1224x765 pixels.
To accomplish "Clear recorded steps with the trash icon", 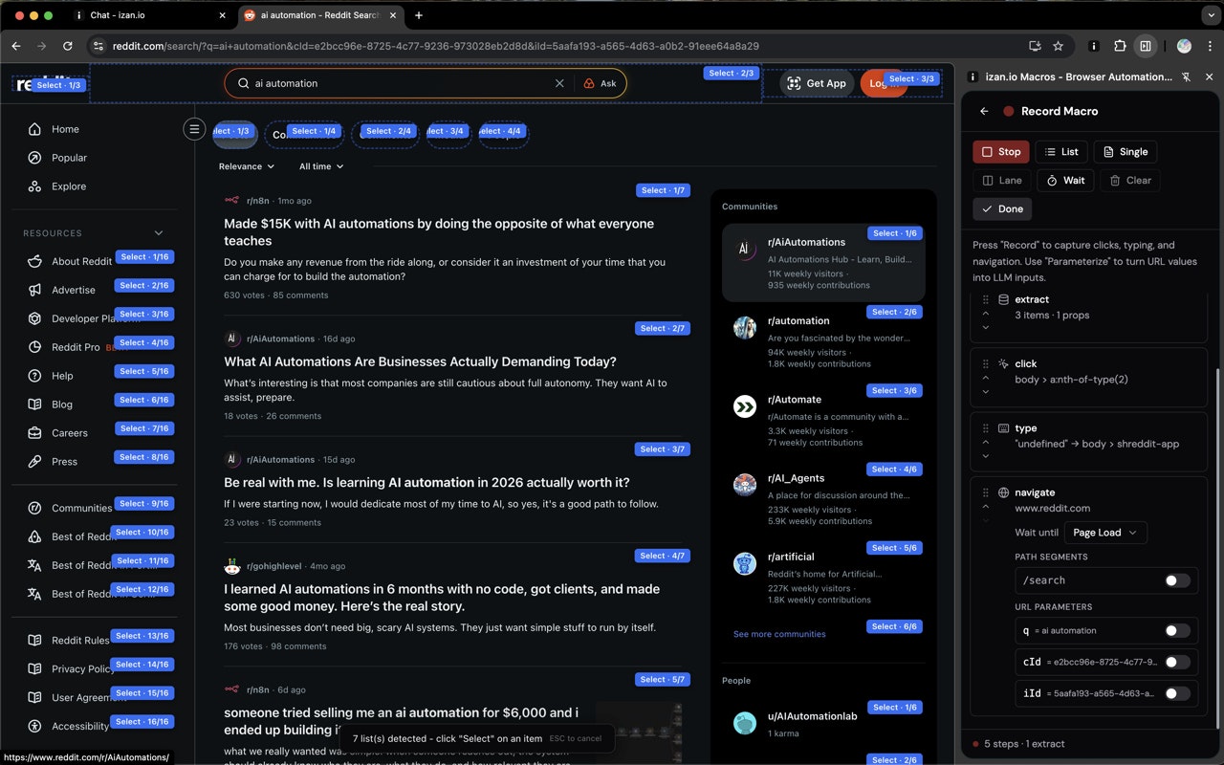I will click(x=1112, y=180).
